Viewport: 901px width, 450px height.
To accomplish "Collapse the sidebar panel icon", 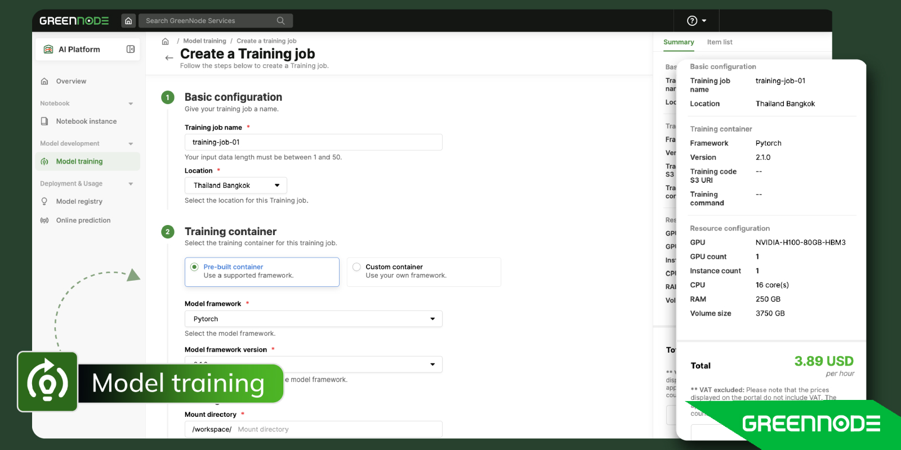I will (x=131, y=49).
